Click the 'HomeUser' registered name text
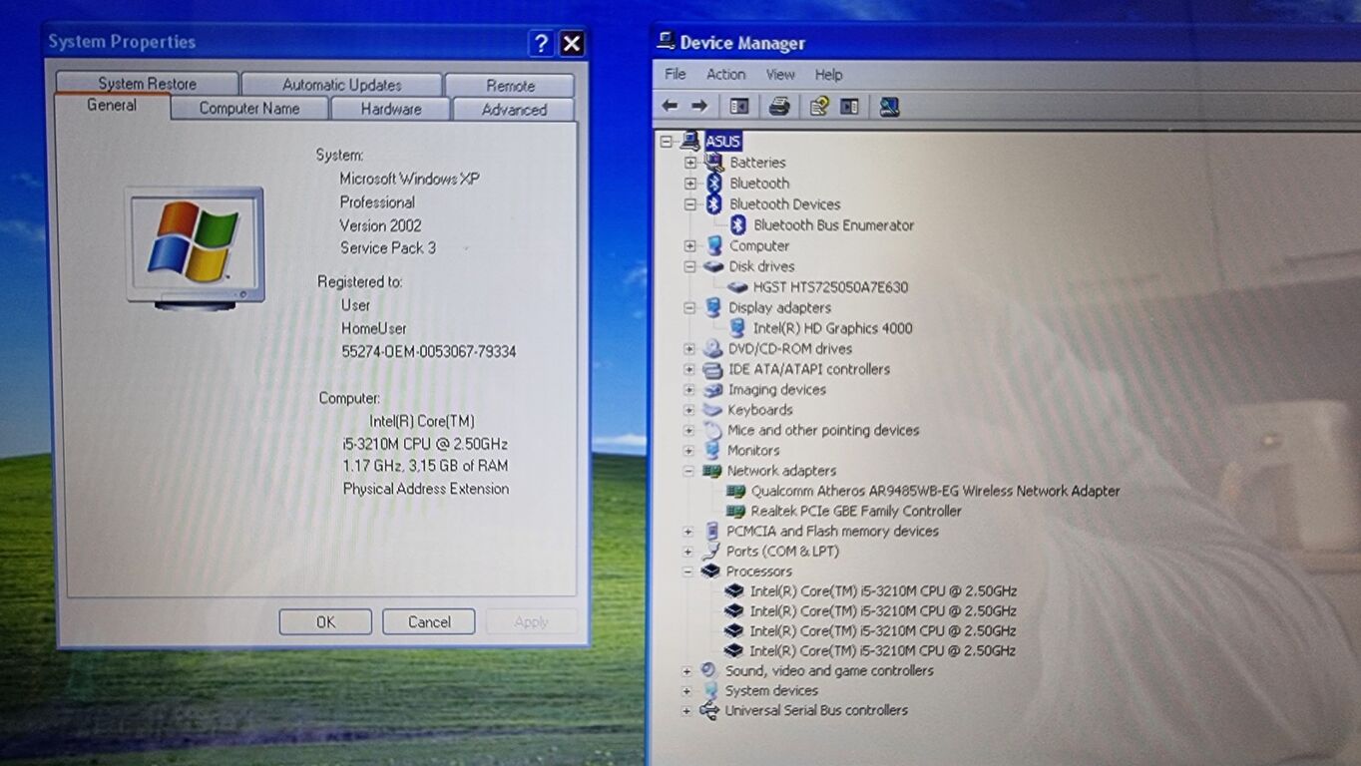This screenshot has height=766, width=1361. click(374, 329)
